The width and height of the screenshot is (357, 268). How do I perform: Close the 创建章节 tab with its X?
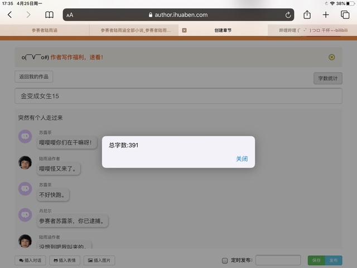(x=185, y=31)
